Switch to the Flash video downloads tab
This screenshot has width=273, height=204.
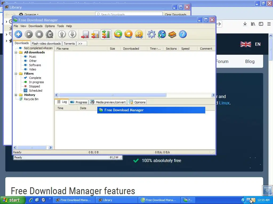(46, 44)
